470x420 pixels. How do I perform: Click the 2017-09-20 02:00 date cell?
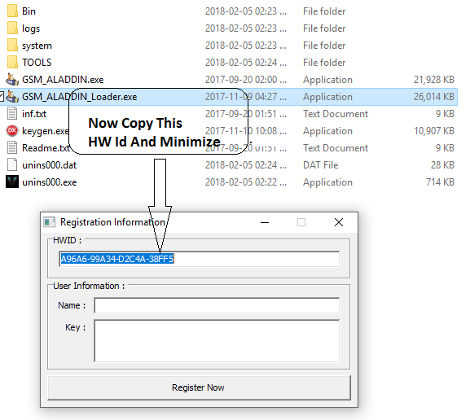(x=246, y=80)
